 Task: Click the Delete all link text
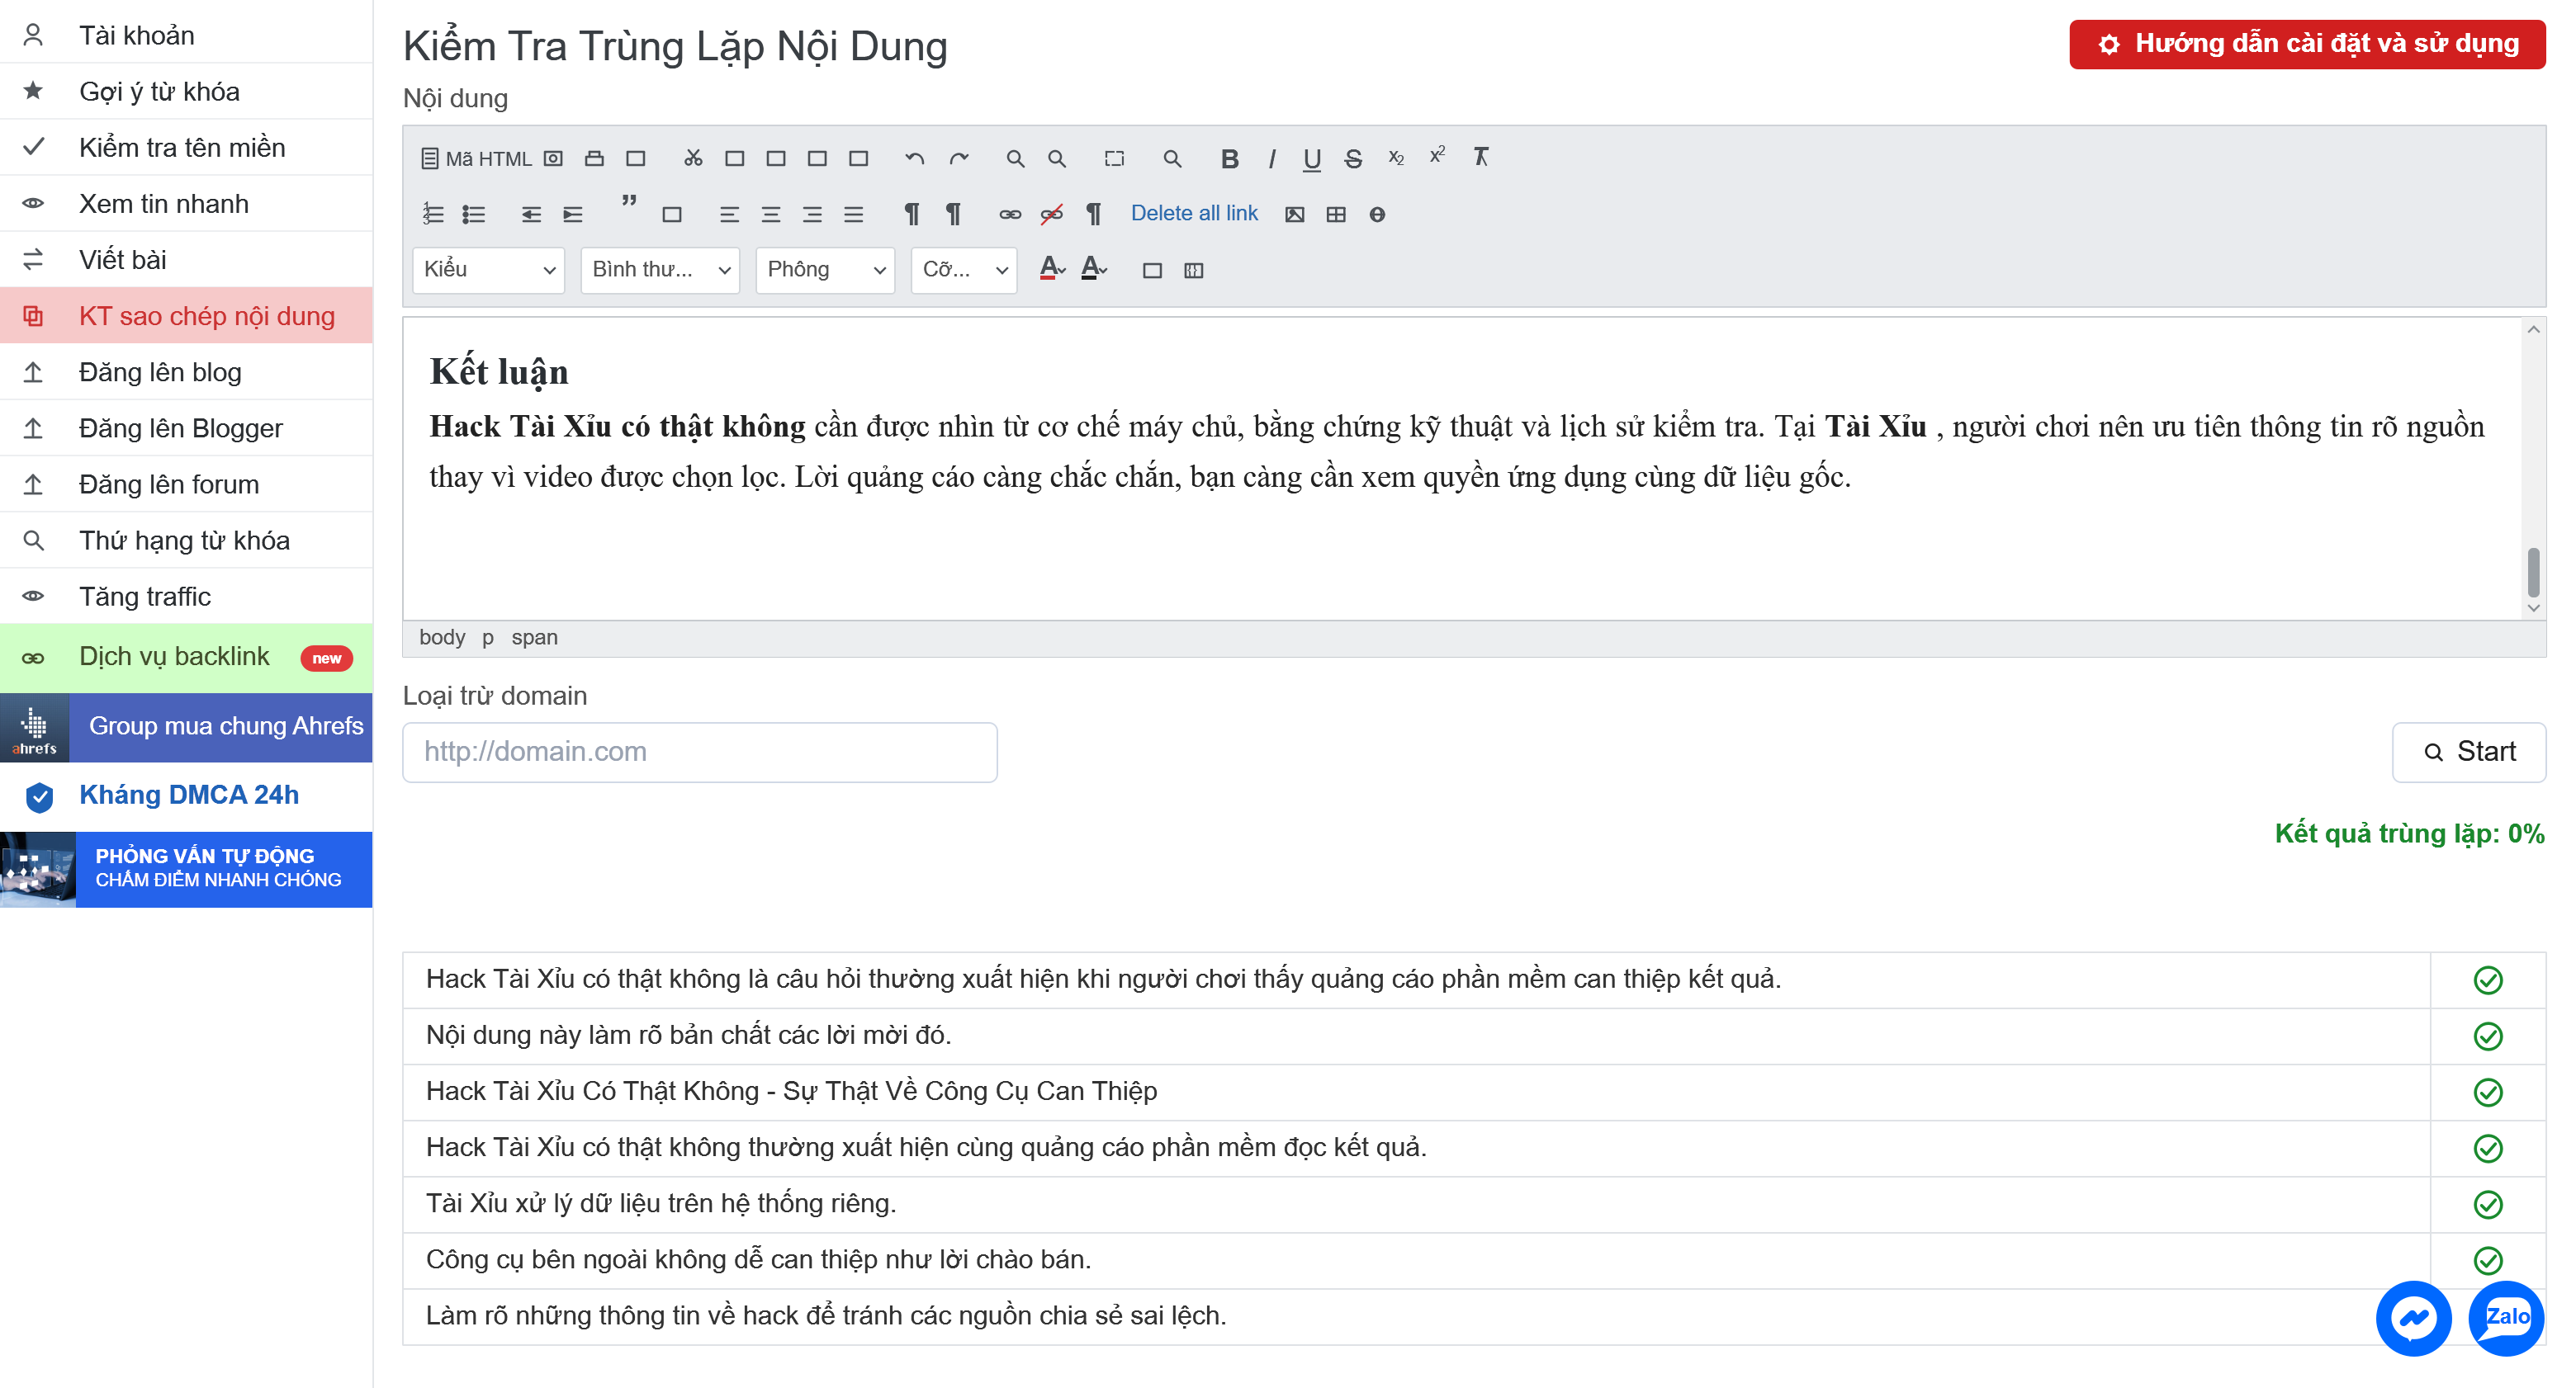coord(1194,213)
